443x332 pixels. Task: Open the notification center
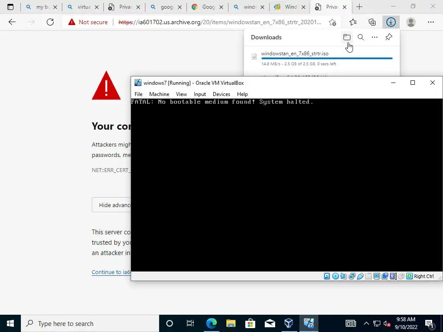tap(430, 323)
